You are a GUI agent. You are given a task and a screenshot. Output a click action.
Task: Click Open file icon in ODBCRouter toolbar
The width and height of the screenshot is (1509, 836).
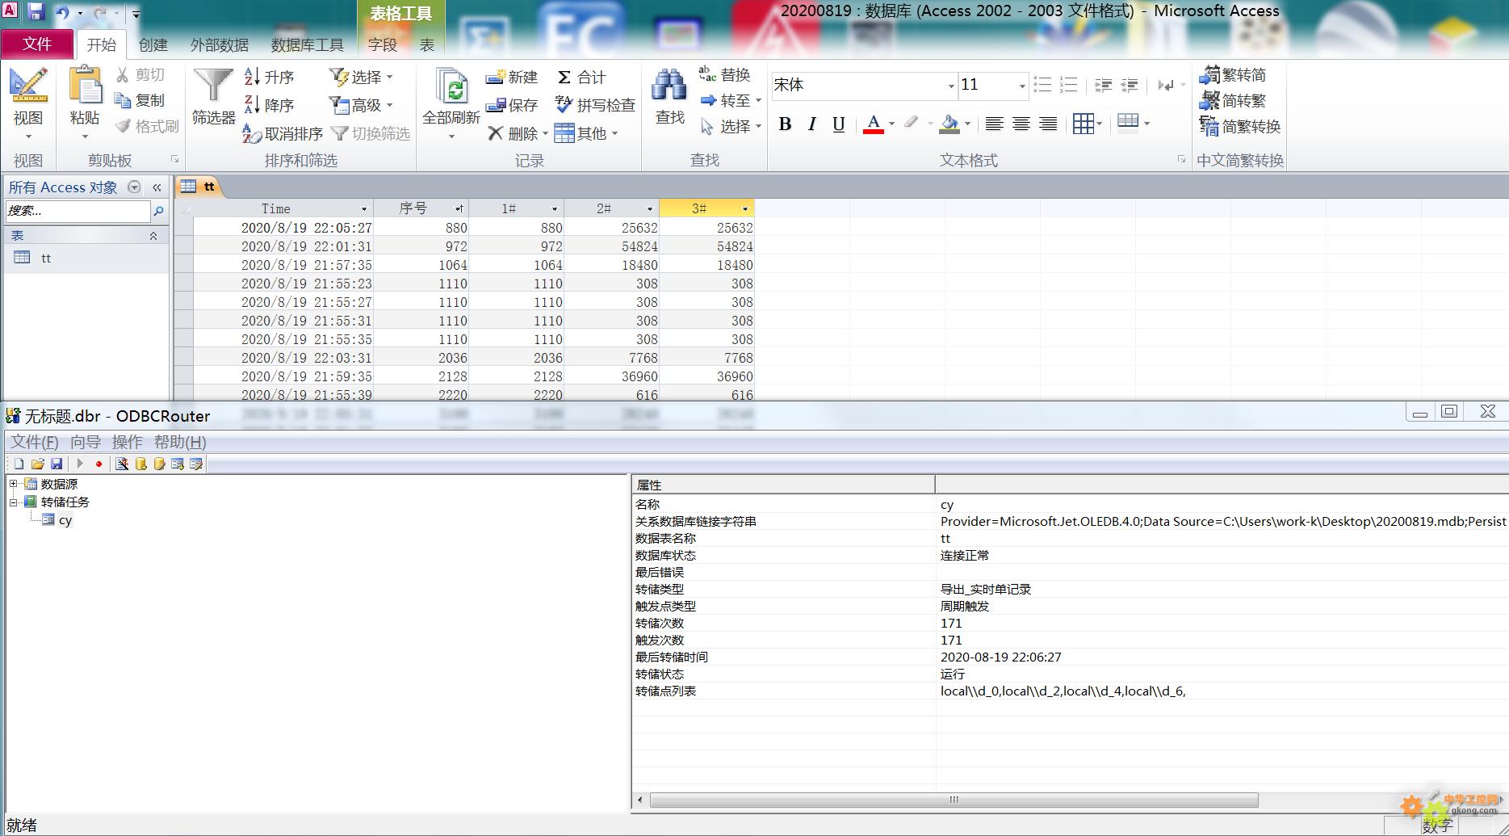tap(38, 464)
